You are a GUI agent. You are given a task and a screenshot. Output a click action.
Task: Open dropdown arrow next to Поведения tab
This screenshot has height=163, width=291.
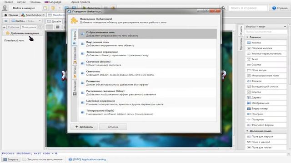click(x=40, y=27)
